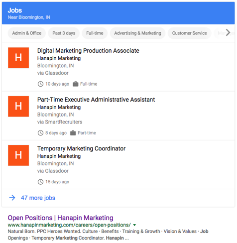Click 10 days ago posting date

coord(57,84)
